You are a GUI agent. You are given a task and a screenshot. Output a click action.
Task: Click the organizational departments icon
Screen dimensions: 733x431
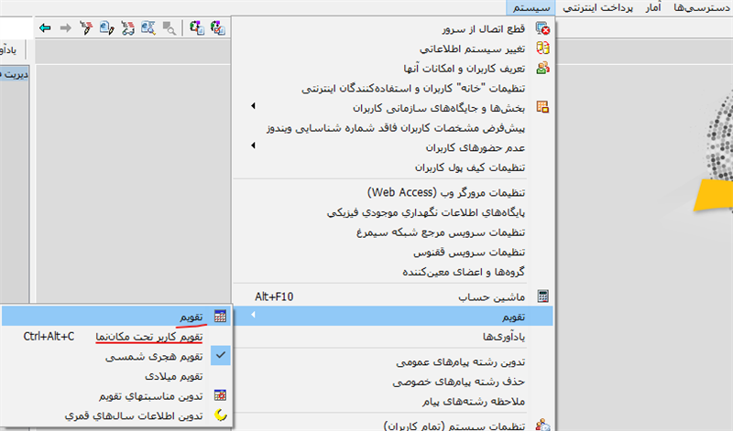(x=542, y=108)
